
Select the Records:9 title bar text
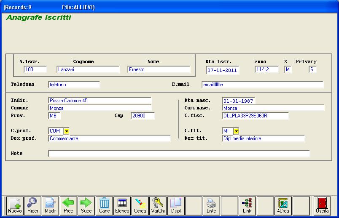point(18,7)
